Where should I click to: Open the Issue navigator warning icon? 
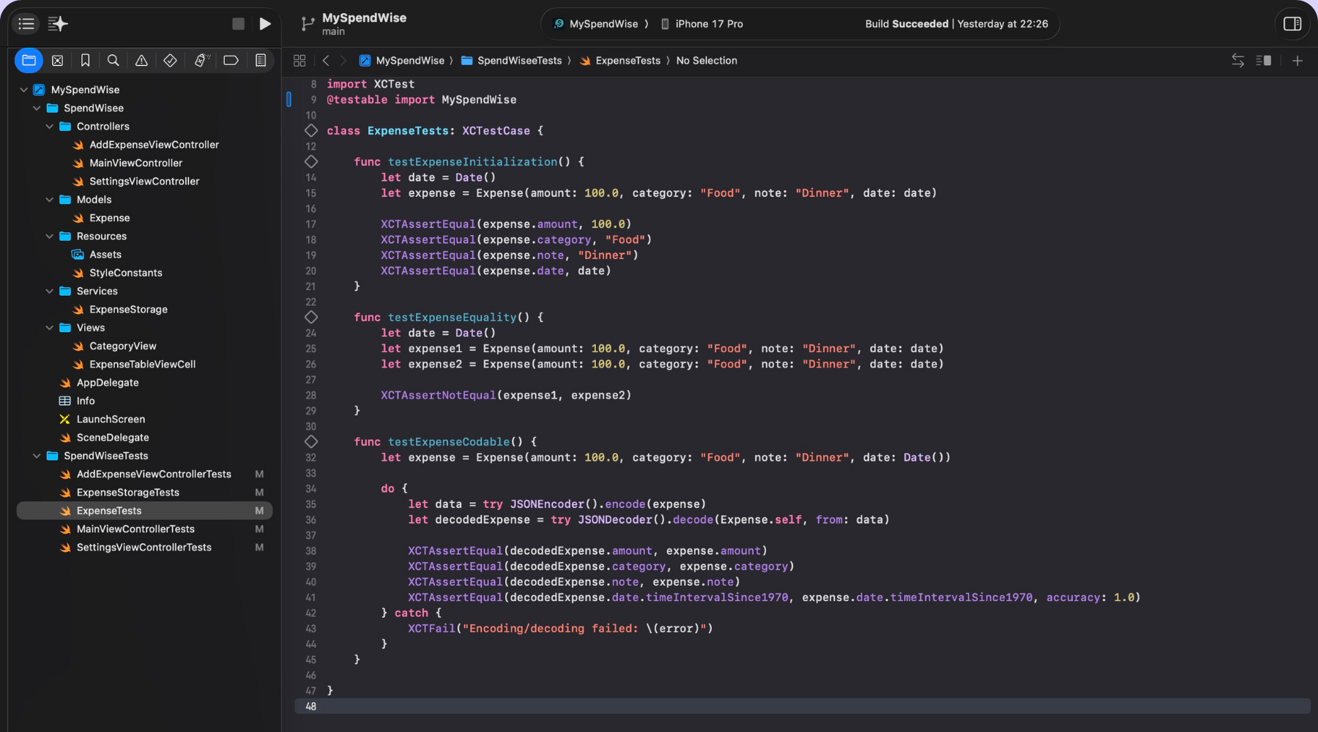tap(141, 61)
